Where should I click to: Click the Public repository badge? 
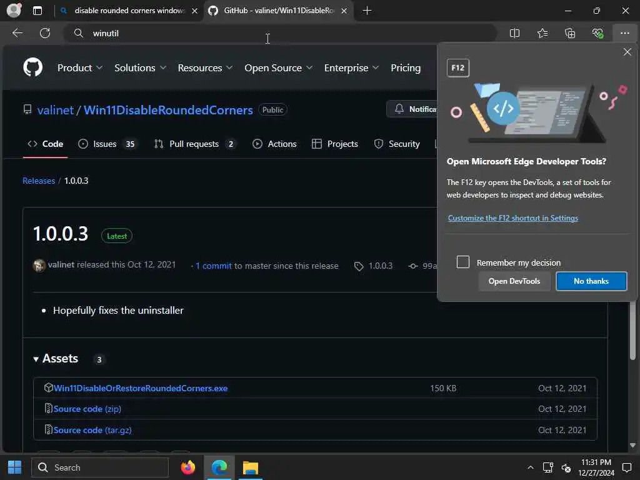click(272, 110)
